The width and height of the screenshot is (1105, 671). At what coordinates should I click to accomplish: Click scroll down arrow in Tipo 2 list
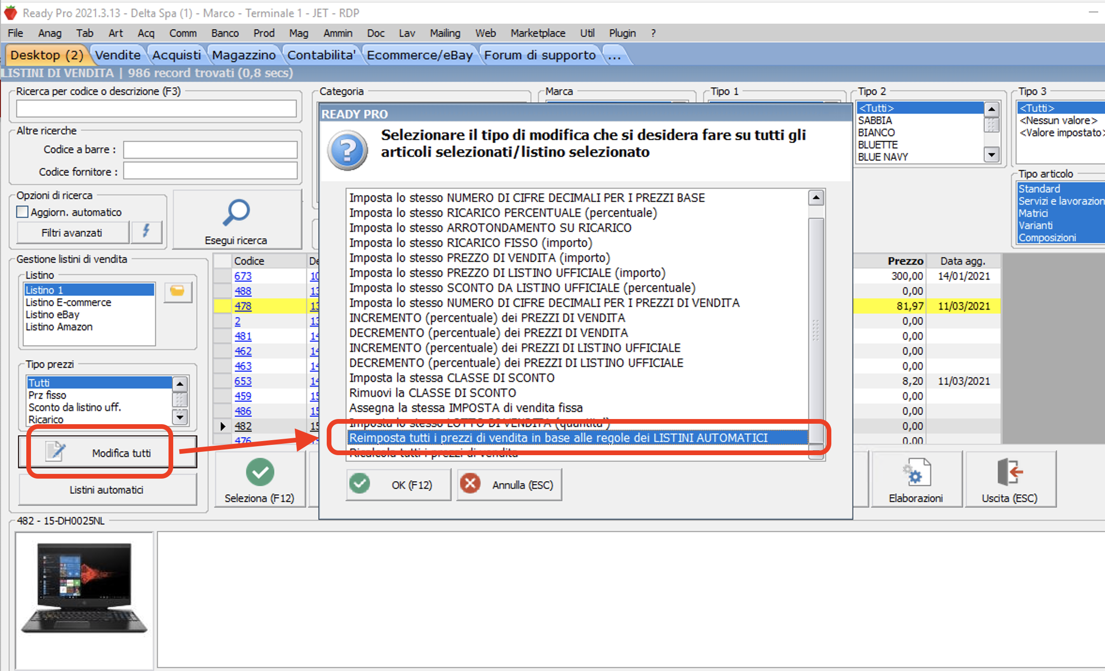click(991, 154)
